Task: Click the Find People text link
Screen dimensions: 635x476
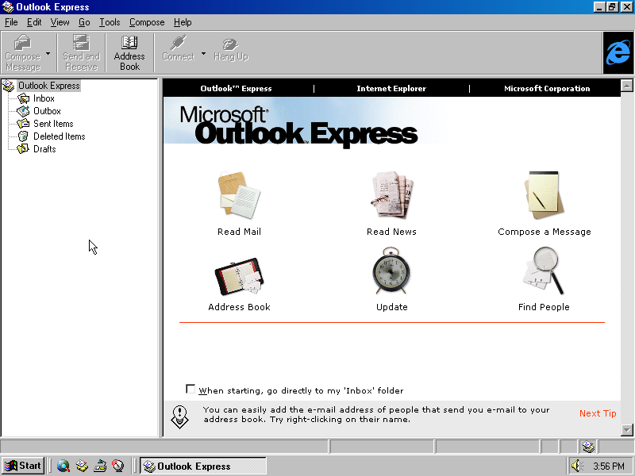Action: click(x=544, y=307)
